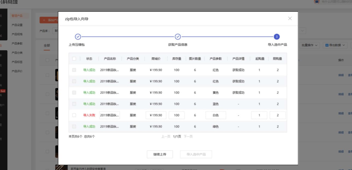Click the 限购量 column header
This screenshot has height=170, width=352.
tap(278, 59)
